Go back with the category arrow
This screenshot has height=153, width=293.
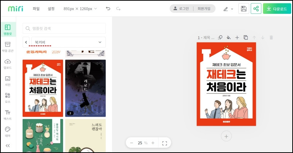[x=26, y=42]
